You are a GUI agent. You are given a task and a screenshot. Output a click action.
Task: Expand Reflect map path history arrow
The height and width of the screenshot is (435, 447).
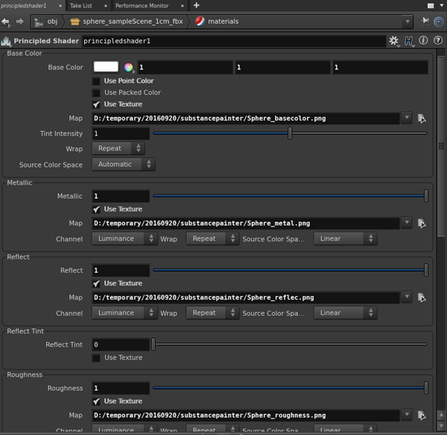[x=407, y=296]
